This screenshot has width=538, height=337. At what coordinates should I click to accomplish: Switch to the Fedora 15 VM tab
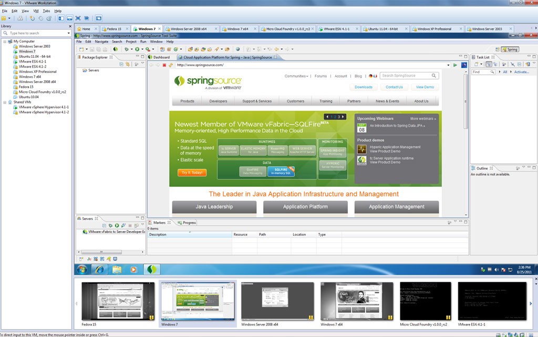point(112,29)
